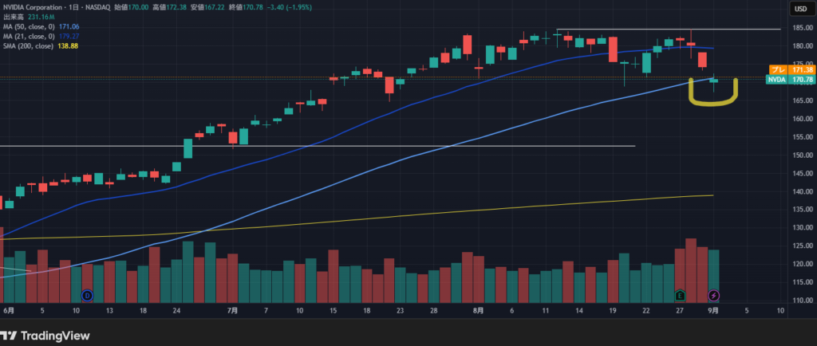
Task: Click the 165.00 price axis label
Action: click(803, 100)
